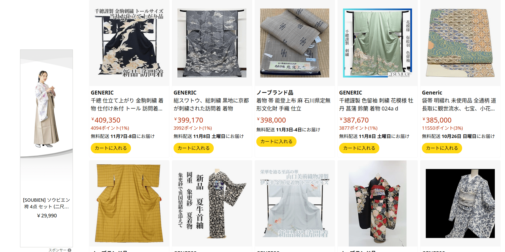Open the blue floral kimono image

[x=460, y=203]
